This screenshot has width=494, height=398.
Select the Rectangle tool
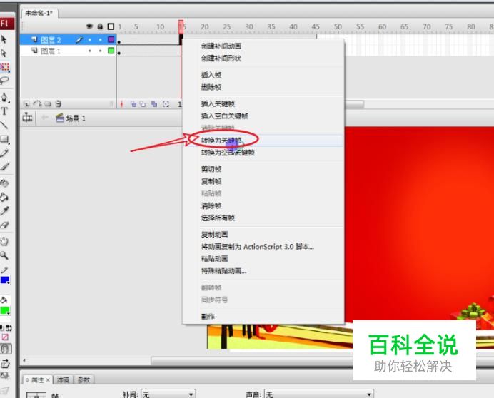coord(4,139)
